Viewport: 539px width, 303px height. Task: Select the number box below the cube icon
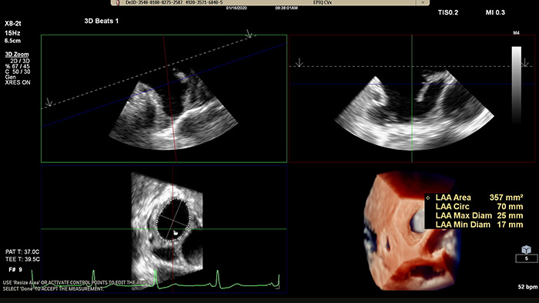[x=526, y=258]
